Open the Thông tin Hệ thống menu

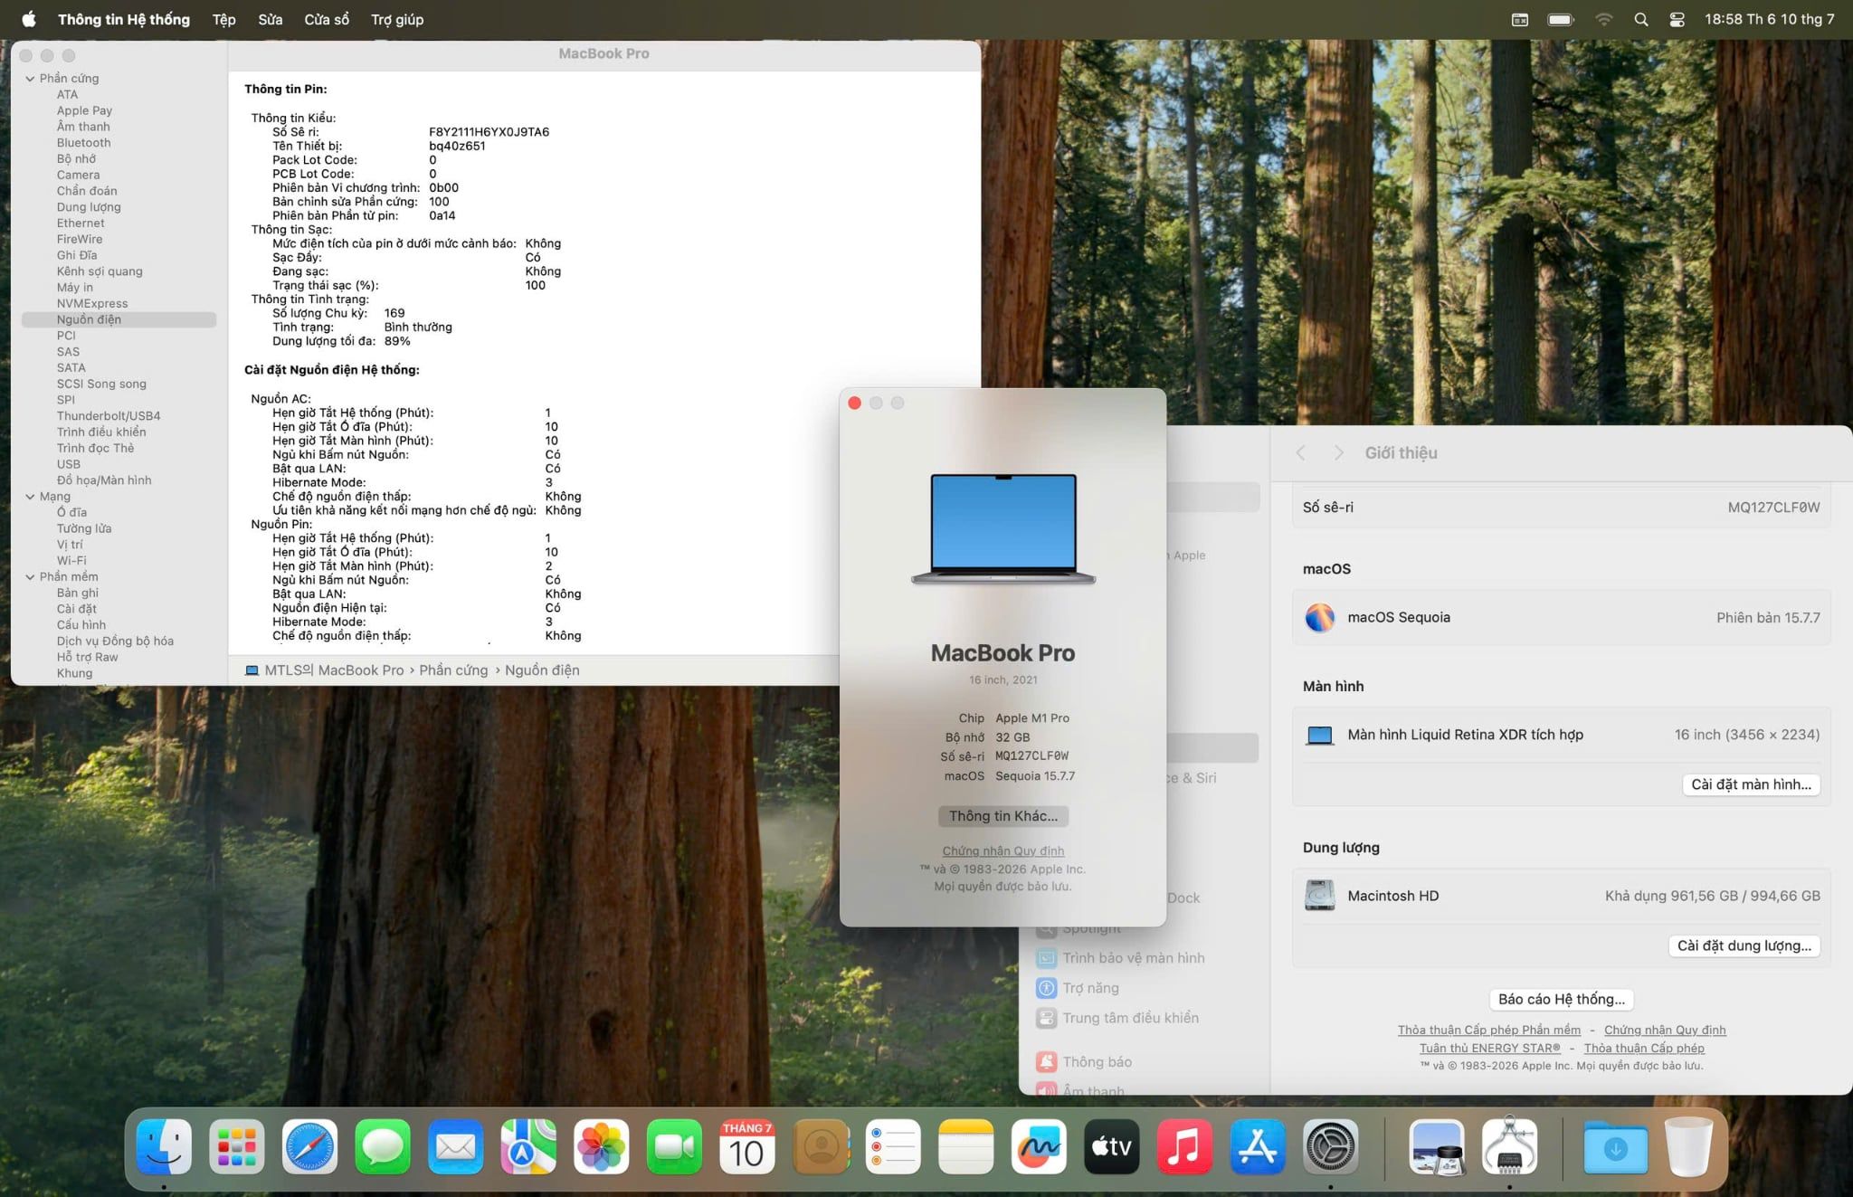pyautogui.click(x=124, y=19)
